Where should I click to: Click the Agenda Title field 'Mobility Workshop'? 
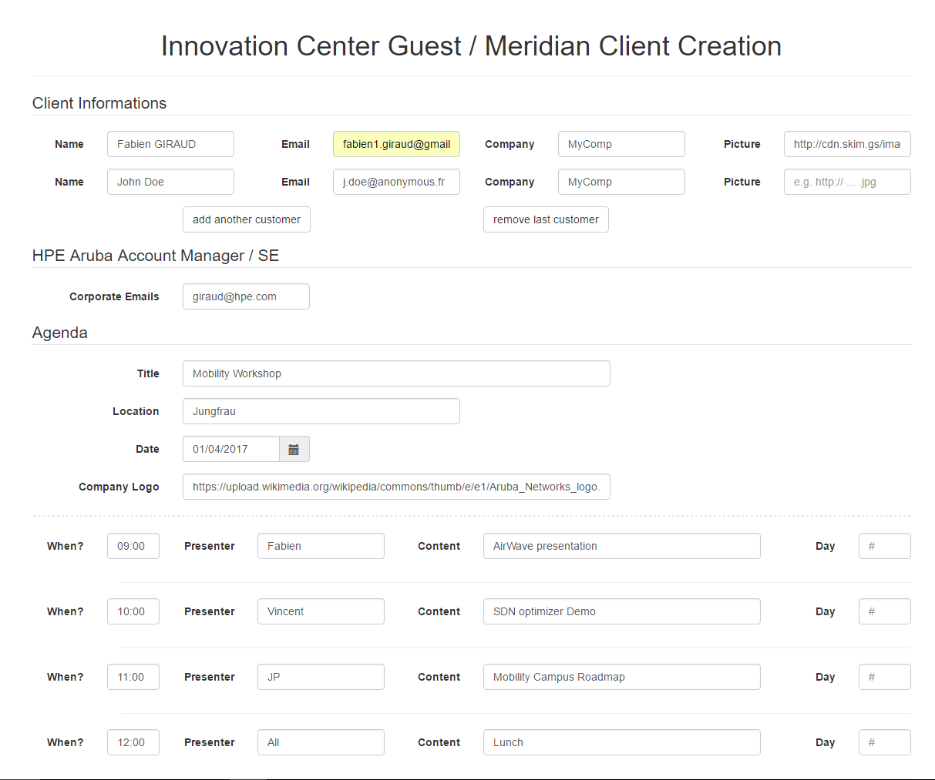click(396, 373)
